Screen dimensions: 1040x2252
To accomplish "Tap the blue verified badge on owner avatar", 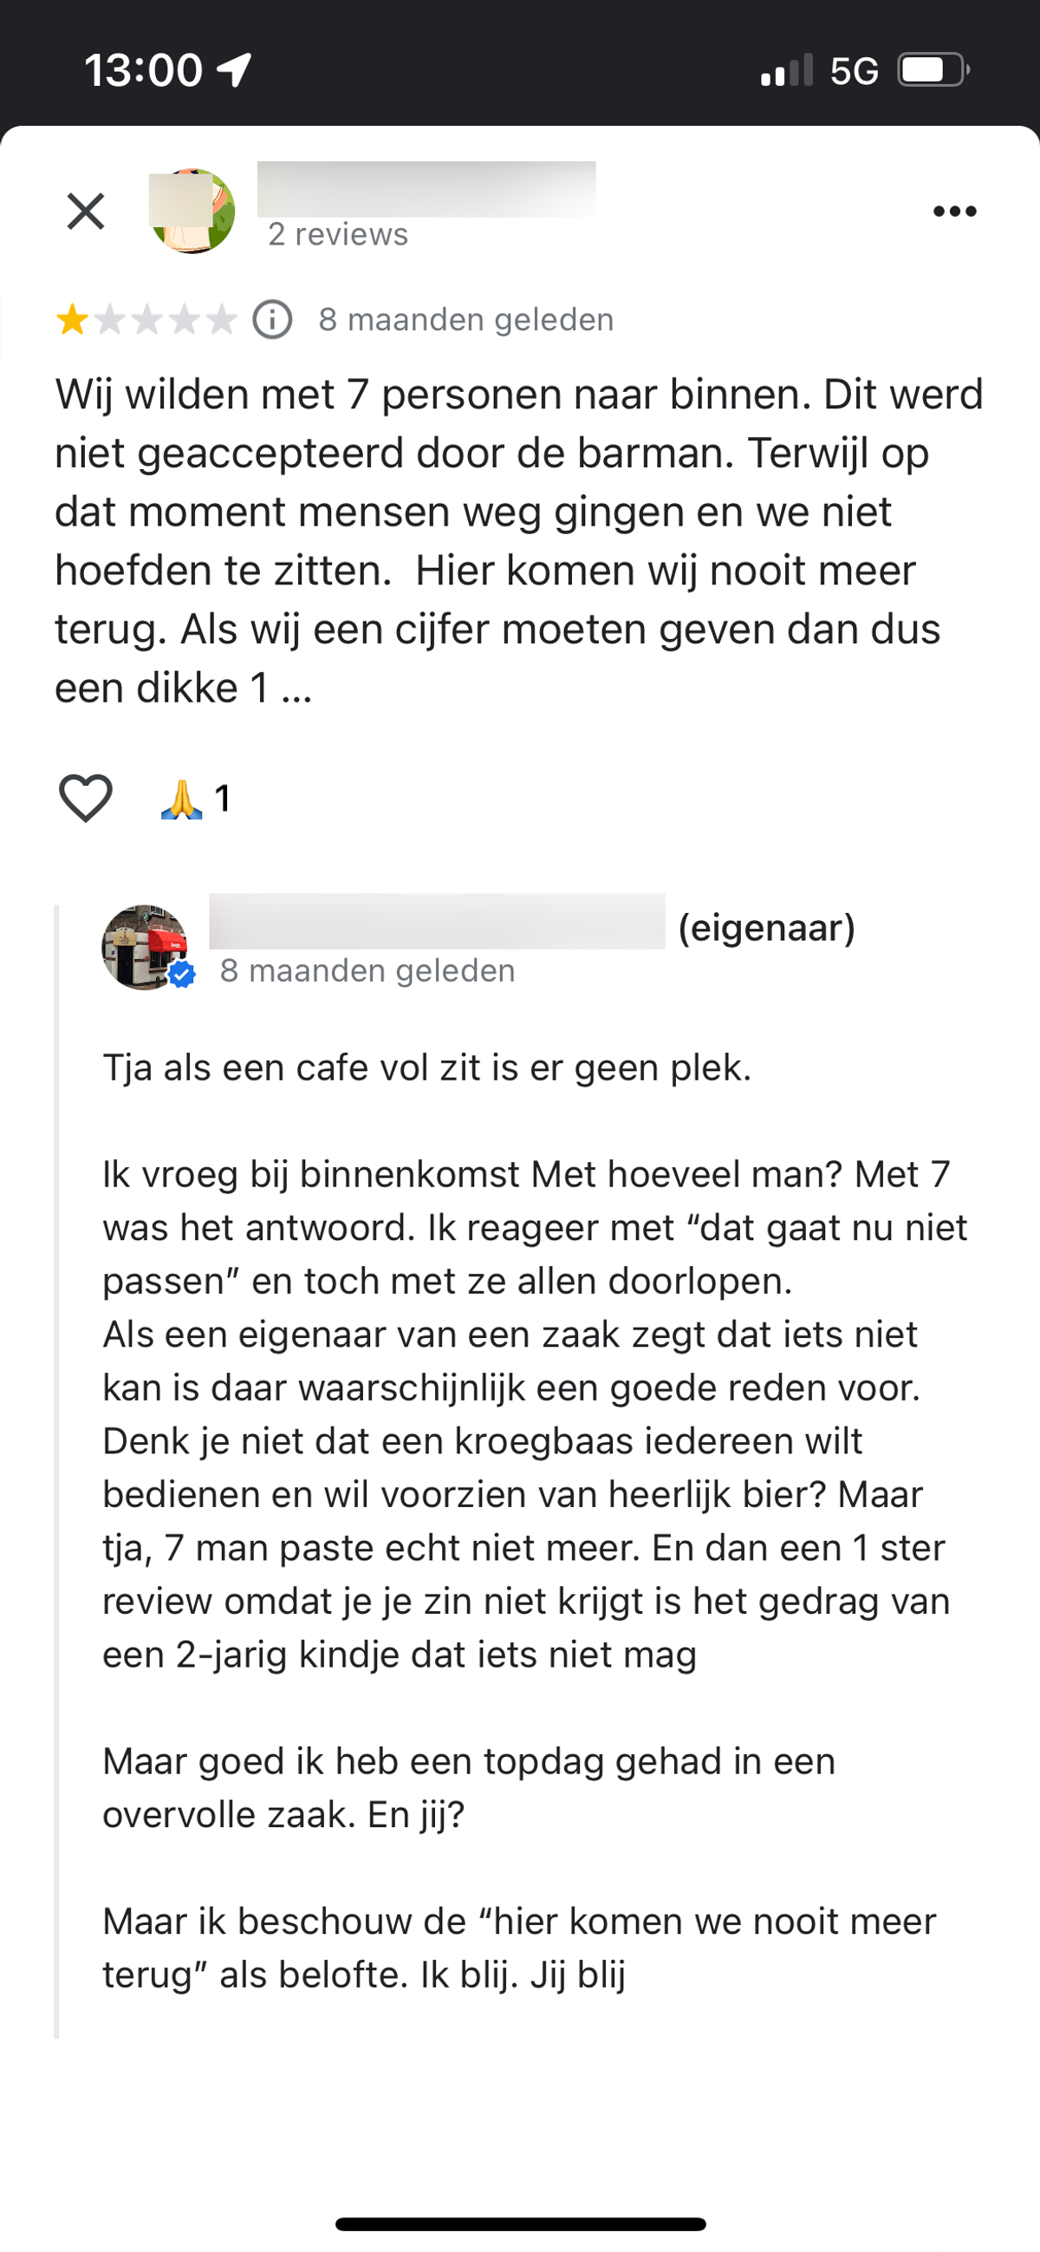I will pyautogui.click(x=182, y=975).
